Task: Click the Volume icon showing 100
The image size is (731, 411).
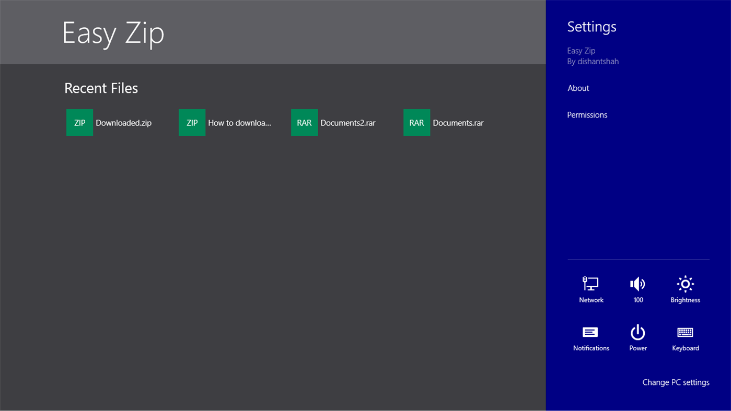Action: (637, 289)
